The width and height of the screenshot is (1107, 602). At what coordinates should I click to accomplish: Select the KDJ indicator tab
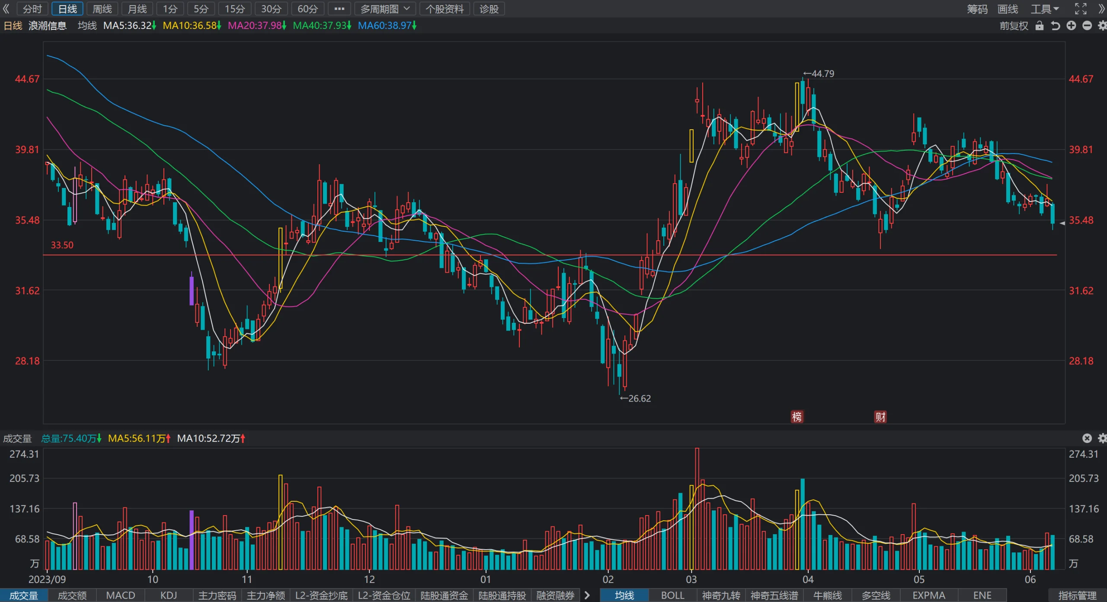coord(169,595)
